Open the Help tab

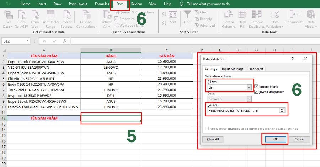click(x=167, y=4)
